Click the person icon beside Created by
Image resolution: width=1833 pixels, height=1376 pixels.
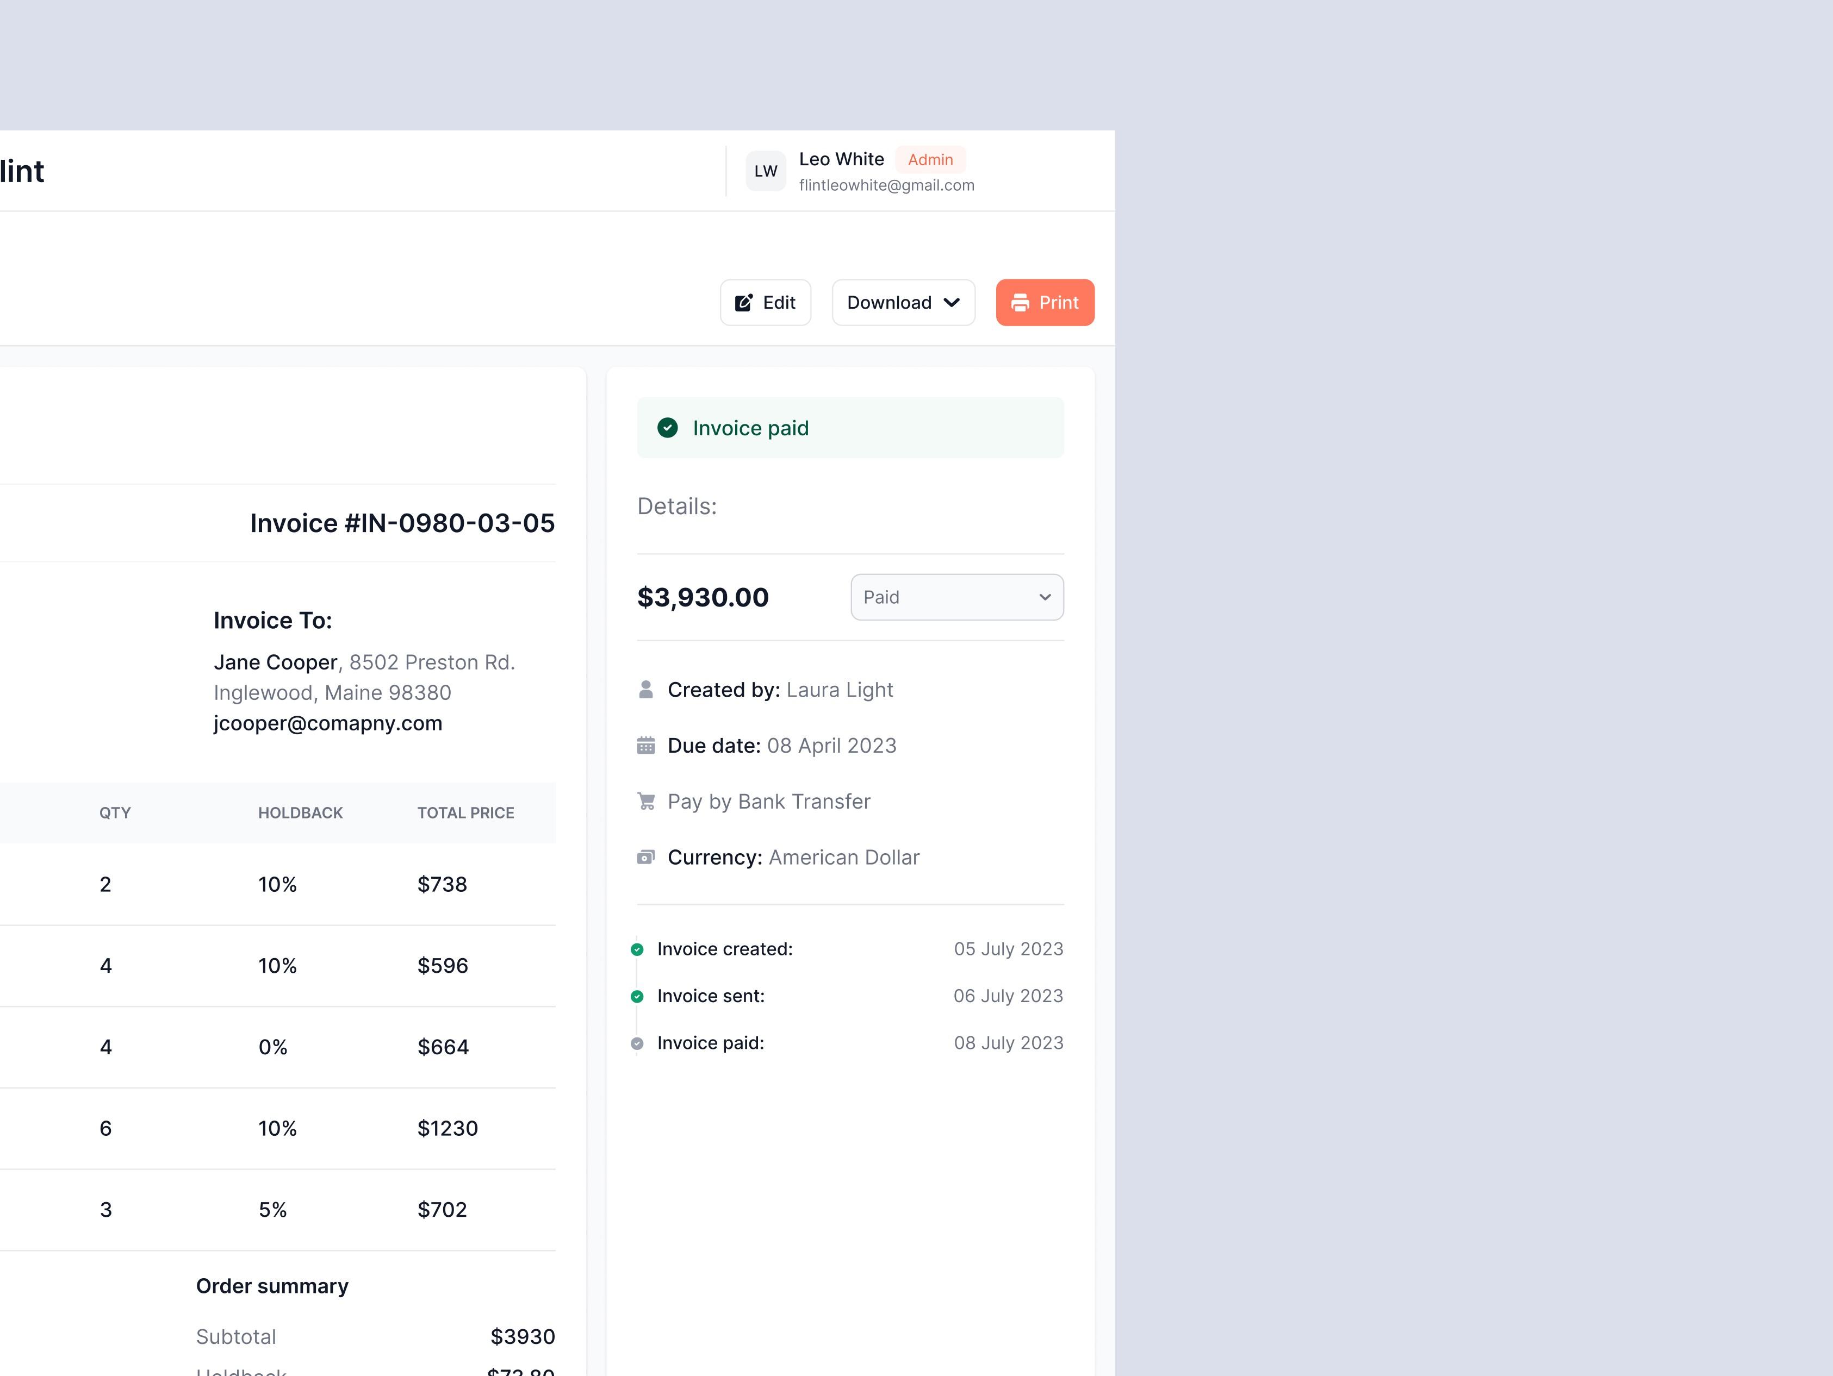tap(645, 689)
